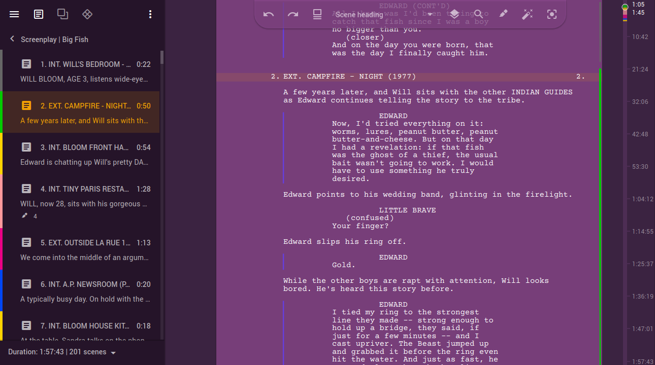Open the Scene heading block type dropdown
This screenshot has height=365, width=655.
point(384,14)
